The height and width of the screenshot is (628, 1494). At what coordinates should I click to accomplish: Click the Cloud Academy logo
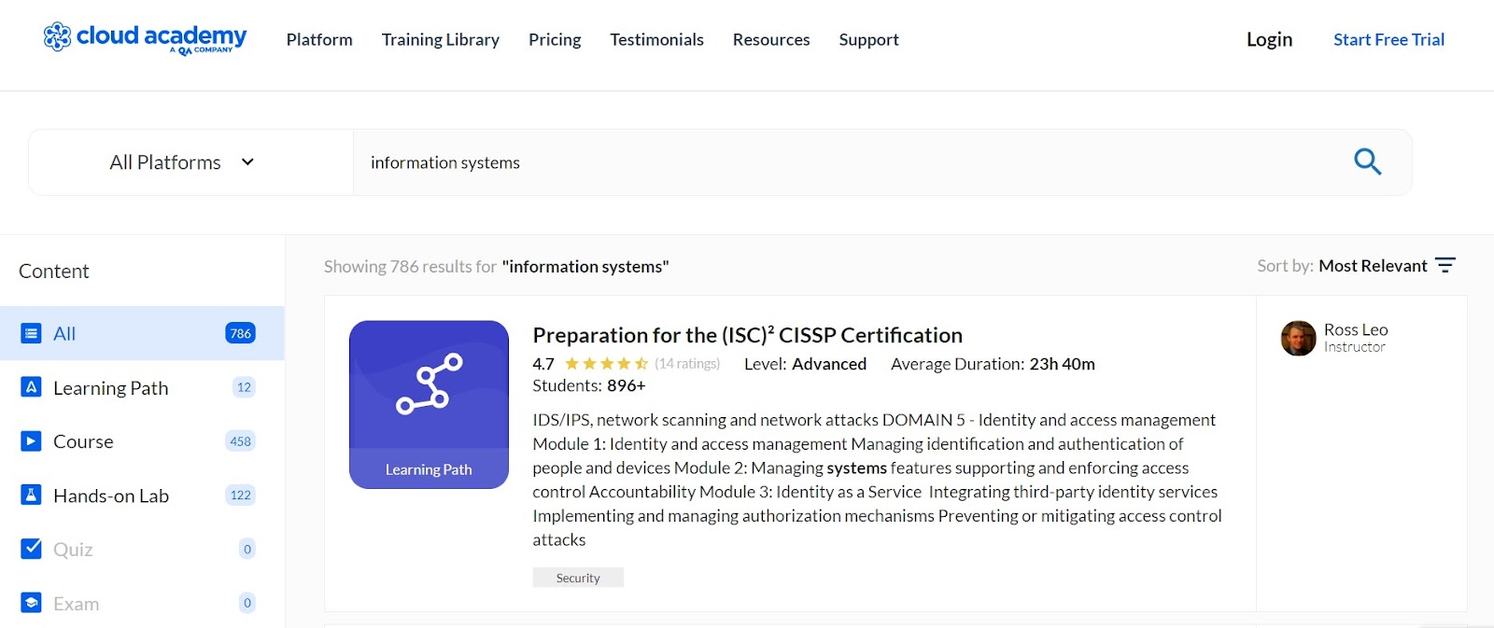click(x=145, y=38)
